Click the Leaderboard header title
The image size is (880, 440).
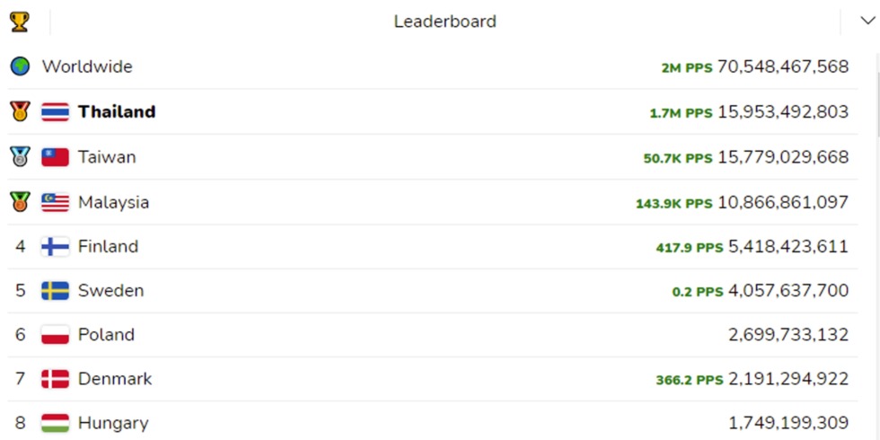pos(444,21)
